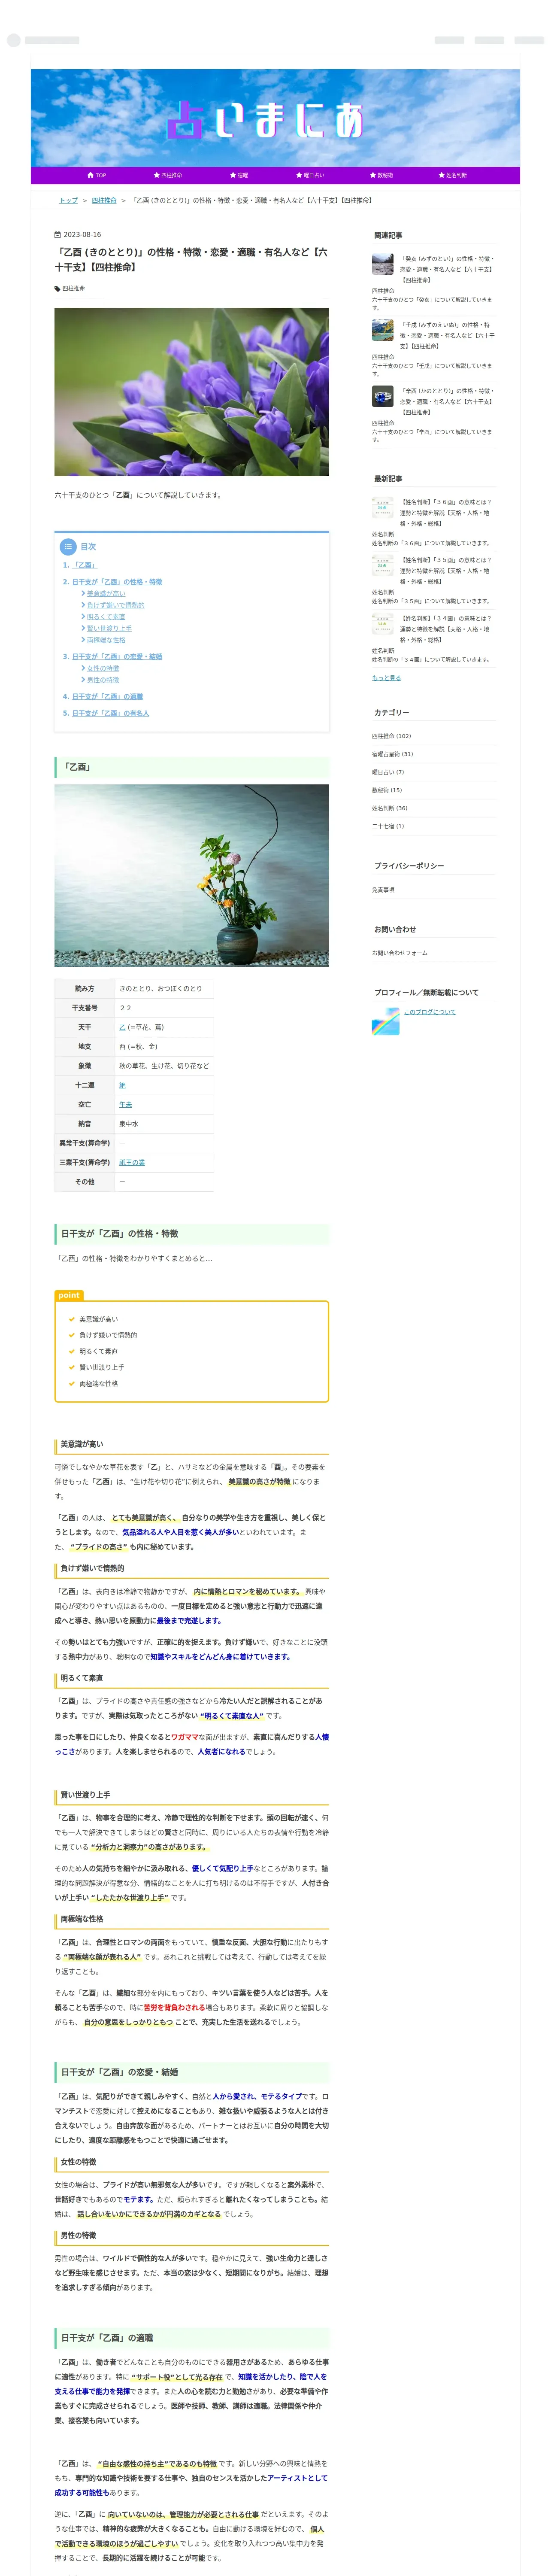
Task: Click the 四柱推命 breadcrumb link
Action: (104, 200)
